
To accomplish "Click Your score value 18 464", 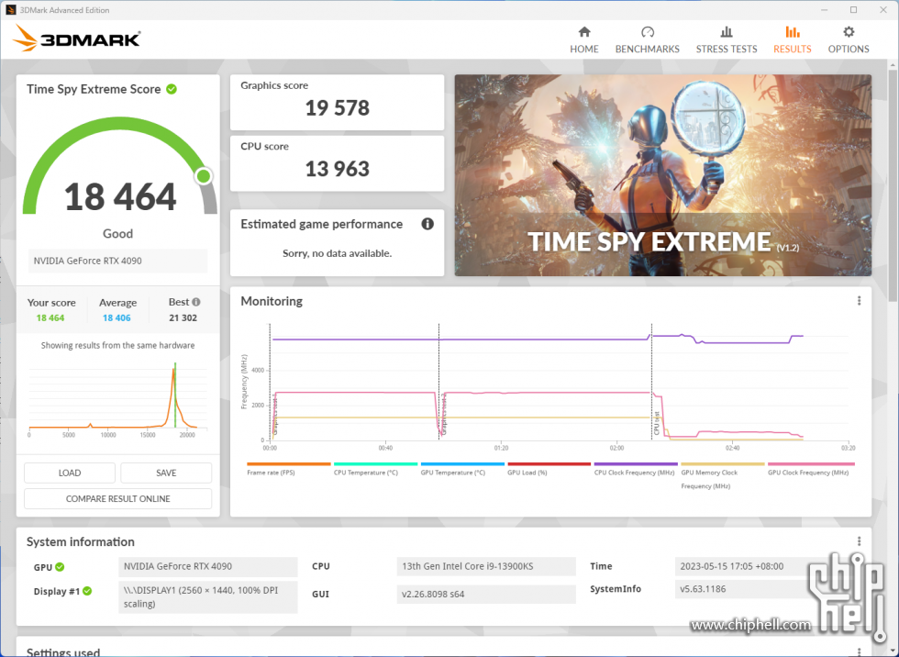I will click(x=50, y=317).
